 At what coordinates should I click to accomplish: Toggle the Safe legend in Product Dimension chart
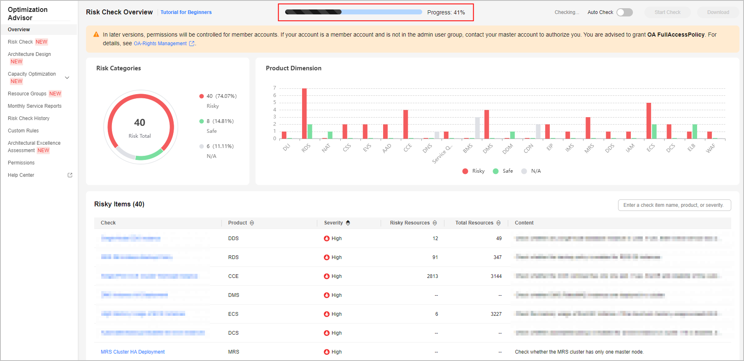point(503,171)
